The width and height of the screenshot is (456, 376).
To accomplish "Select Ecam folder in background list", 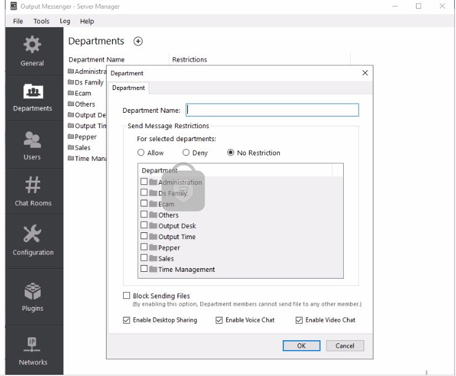I will coord(79,93).
